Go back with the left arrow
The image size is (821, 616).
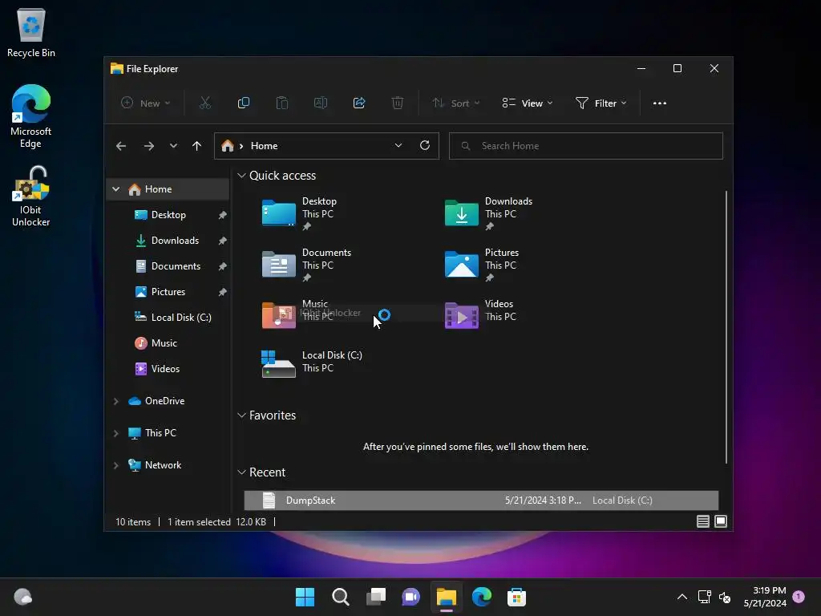pos(121,146)
